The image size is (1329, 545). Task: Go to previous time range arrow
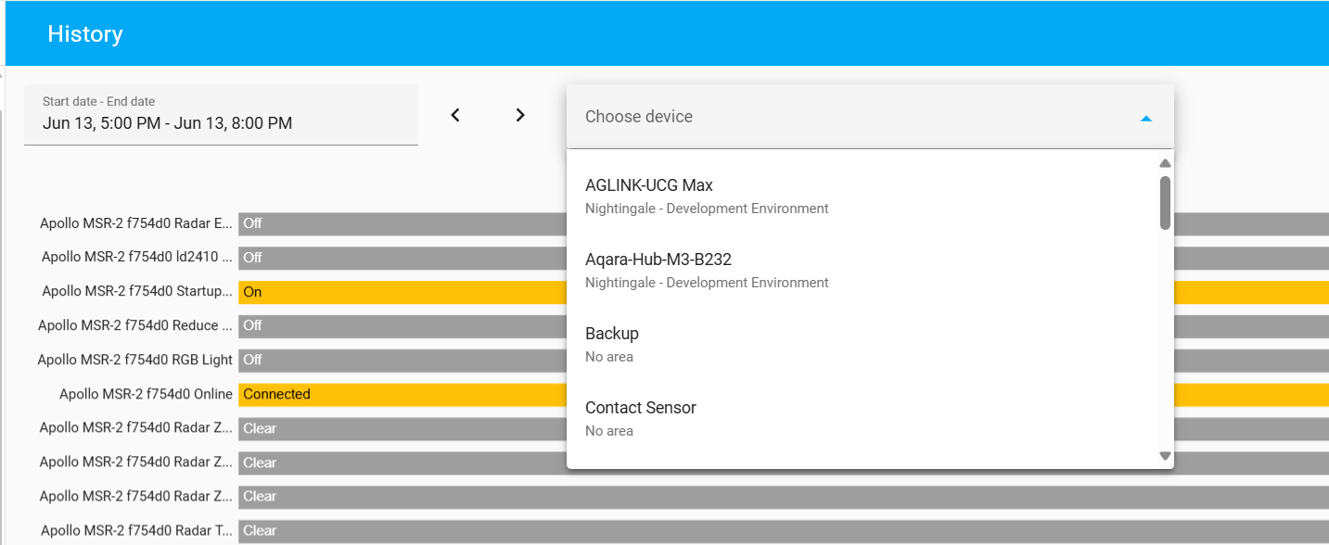pos(455,115)
